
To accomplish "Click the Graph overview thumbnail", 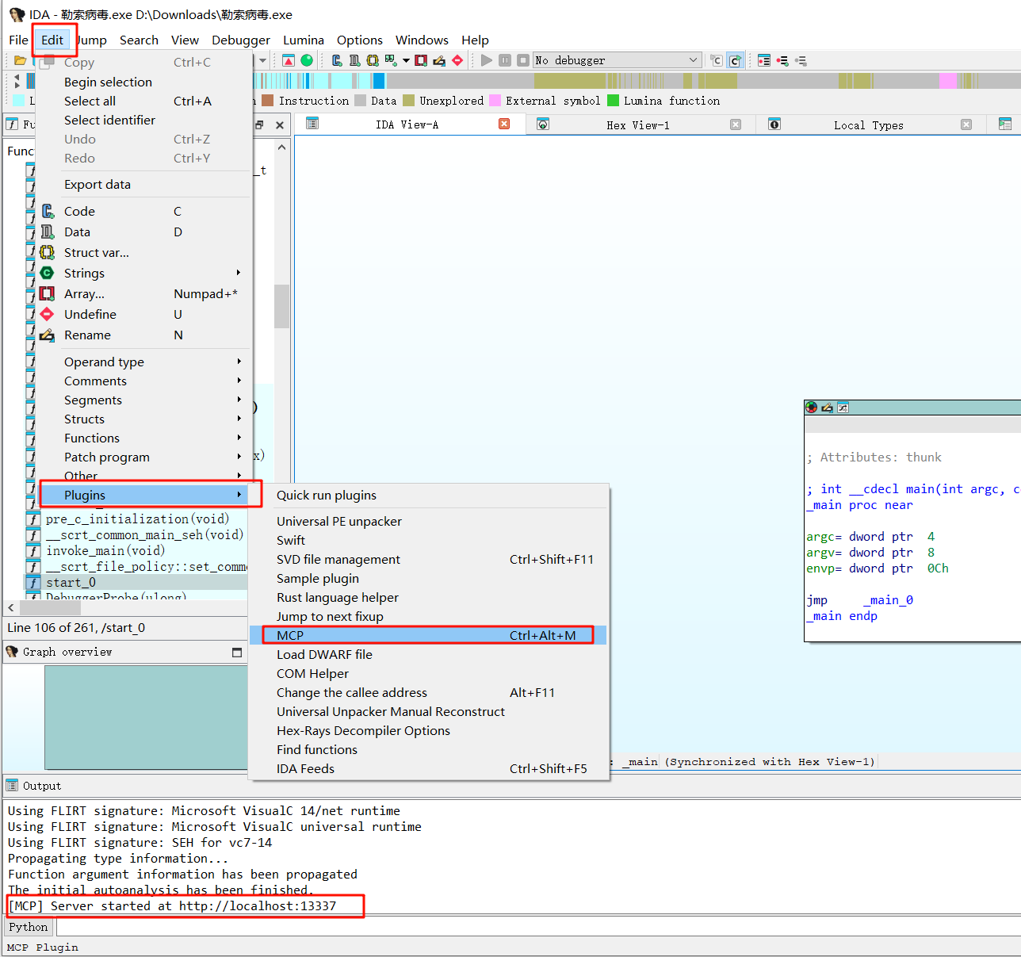I will click(x=147, y=717).
